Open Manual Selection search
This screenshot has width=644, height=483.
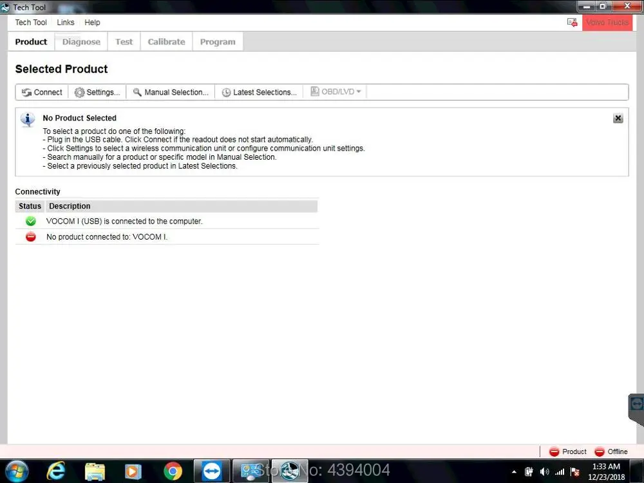pos(171,92)
